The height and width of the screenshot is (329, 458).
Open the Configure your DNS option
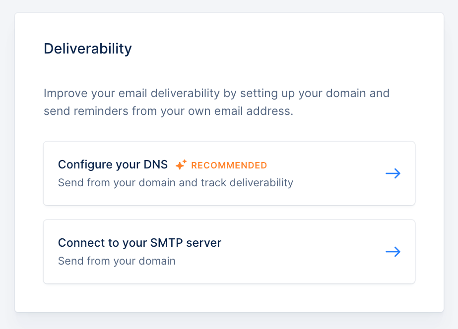pos(229,173)
